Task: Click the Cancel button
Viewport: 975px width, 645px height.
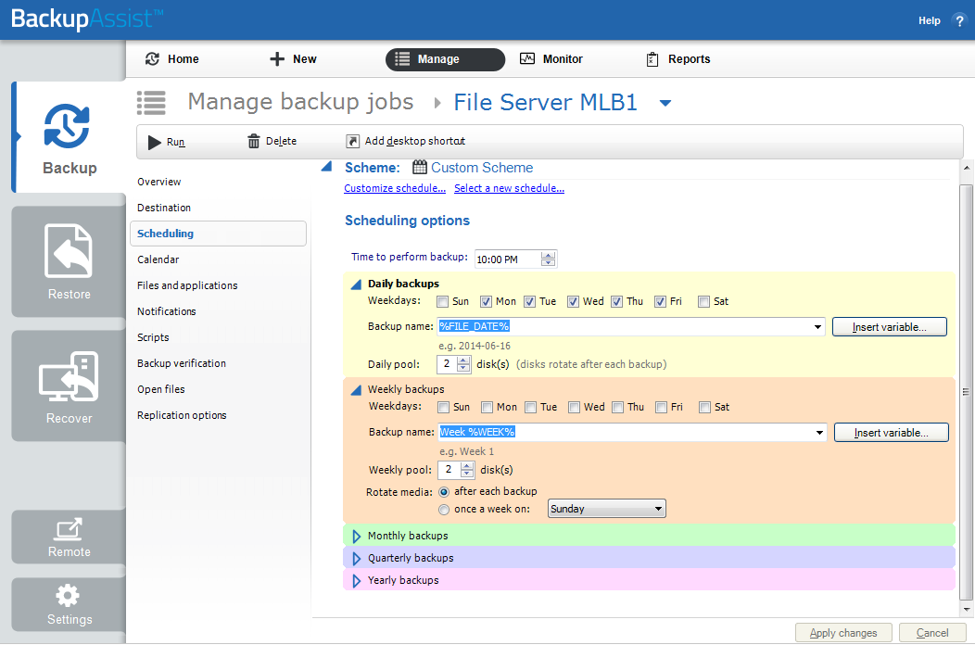Action: point(932,633)
